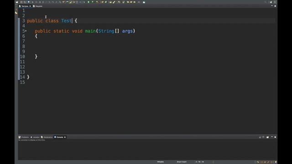
Task: Open the editor tab next to Test.java
Action: [38, 6]
